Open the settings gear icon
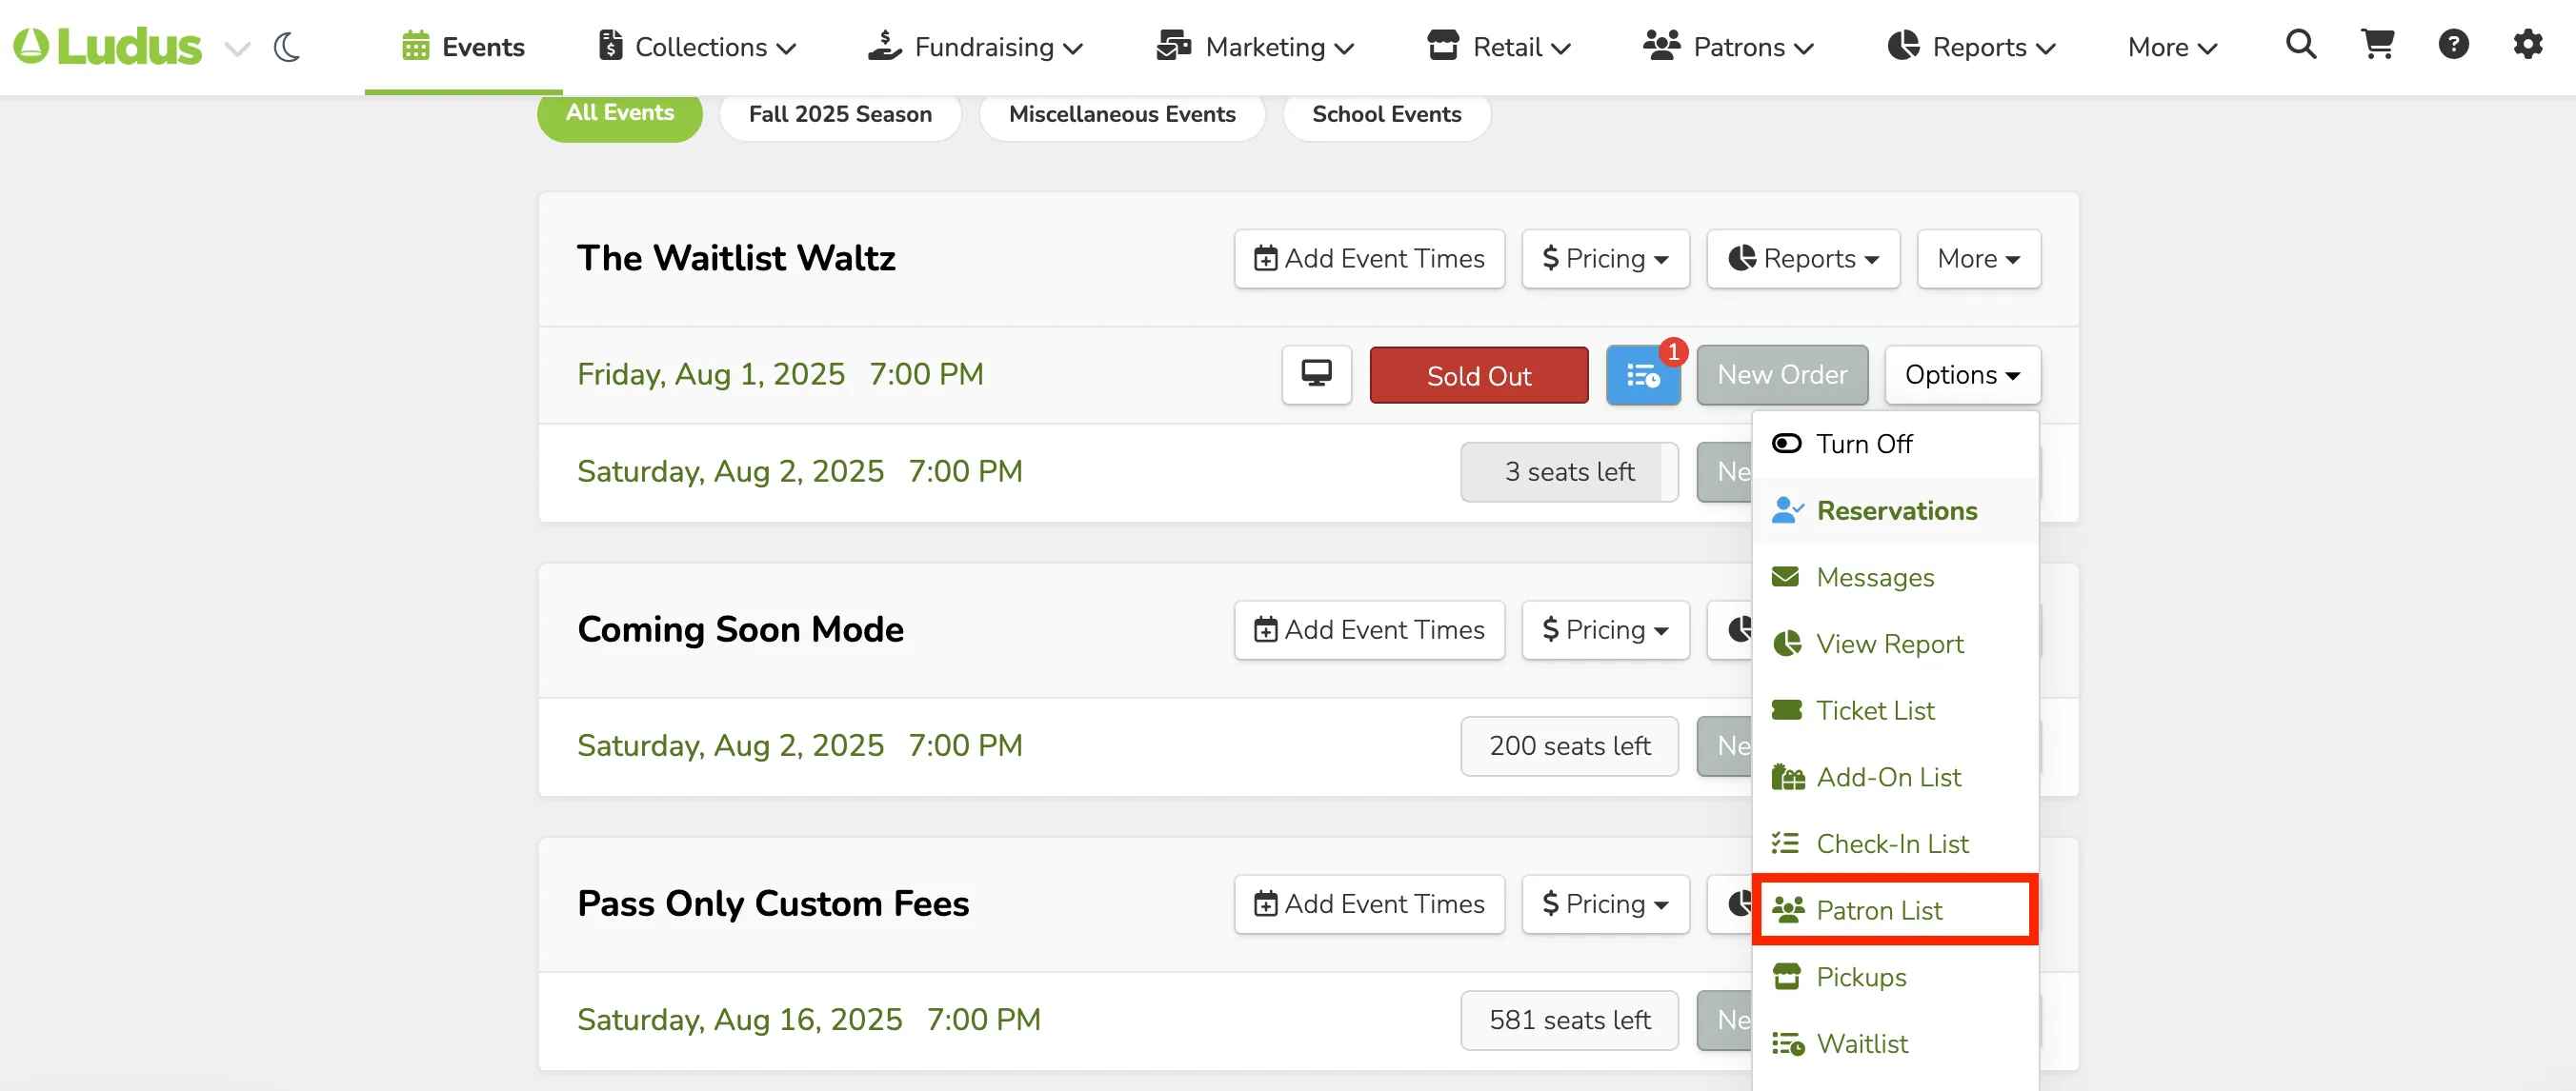 coord(2528,44)
